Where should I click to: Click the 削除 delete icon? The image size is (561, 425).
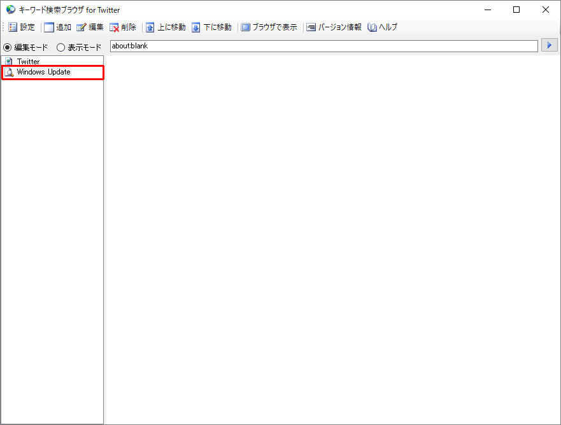[114, 27]
